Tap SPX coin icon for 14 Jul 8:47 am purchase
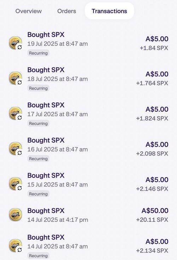The height and width of the screenshot is (260, 177). coord(15,245)
